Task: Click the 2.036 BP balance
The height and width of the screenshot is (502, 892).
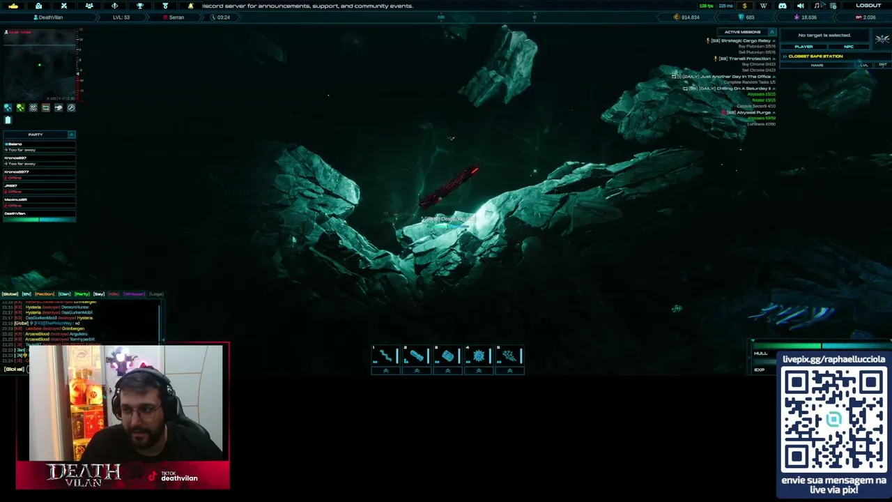Action: point(866,17)
